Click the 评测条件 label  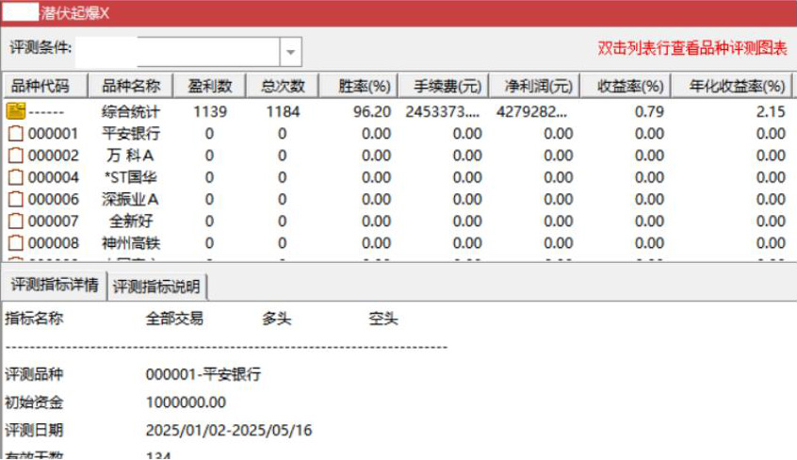coord(41,48)
